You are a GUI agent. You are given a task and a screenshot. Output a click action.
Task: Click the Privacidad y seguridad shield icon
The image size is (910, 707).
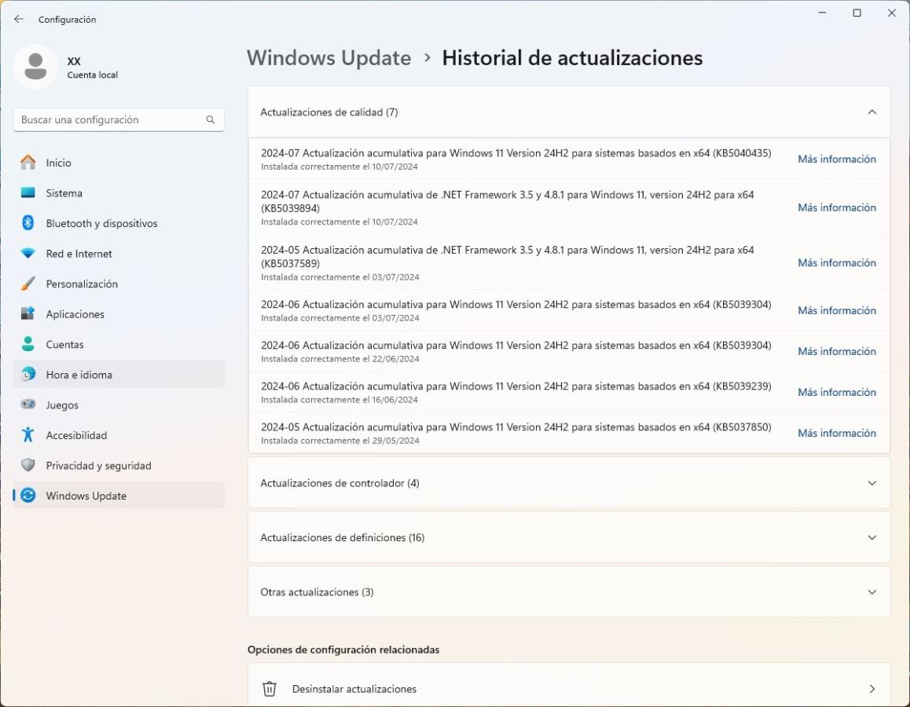click(28, 465)
